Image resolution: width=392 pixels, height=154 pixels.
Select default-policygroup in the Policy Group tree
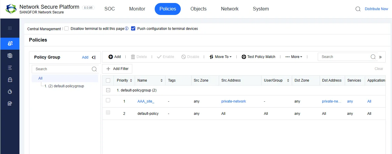click(64, 86)
